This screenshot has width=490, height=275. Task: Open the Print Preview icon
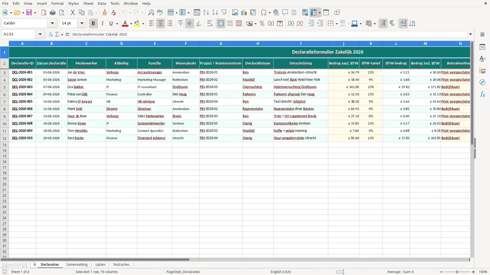62,13
